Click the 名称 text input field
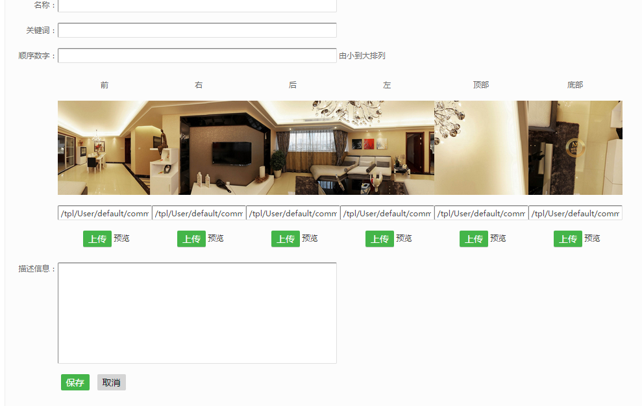 click(x=197, y=6)
